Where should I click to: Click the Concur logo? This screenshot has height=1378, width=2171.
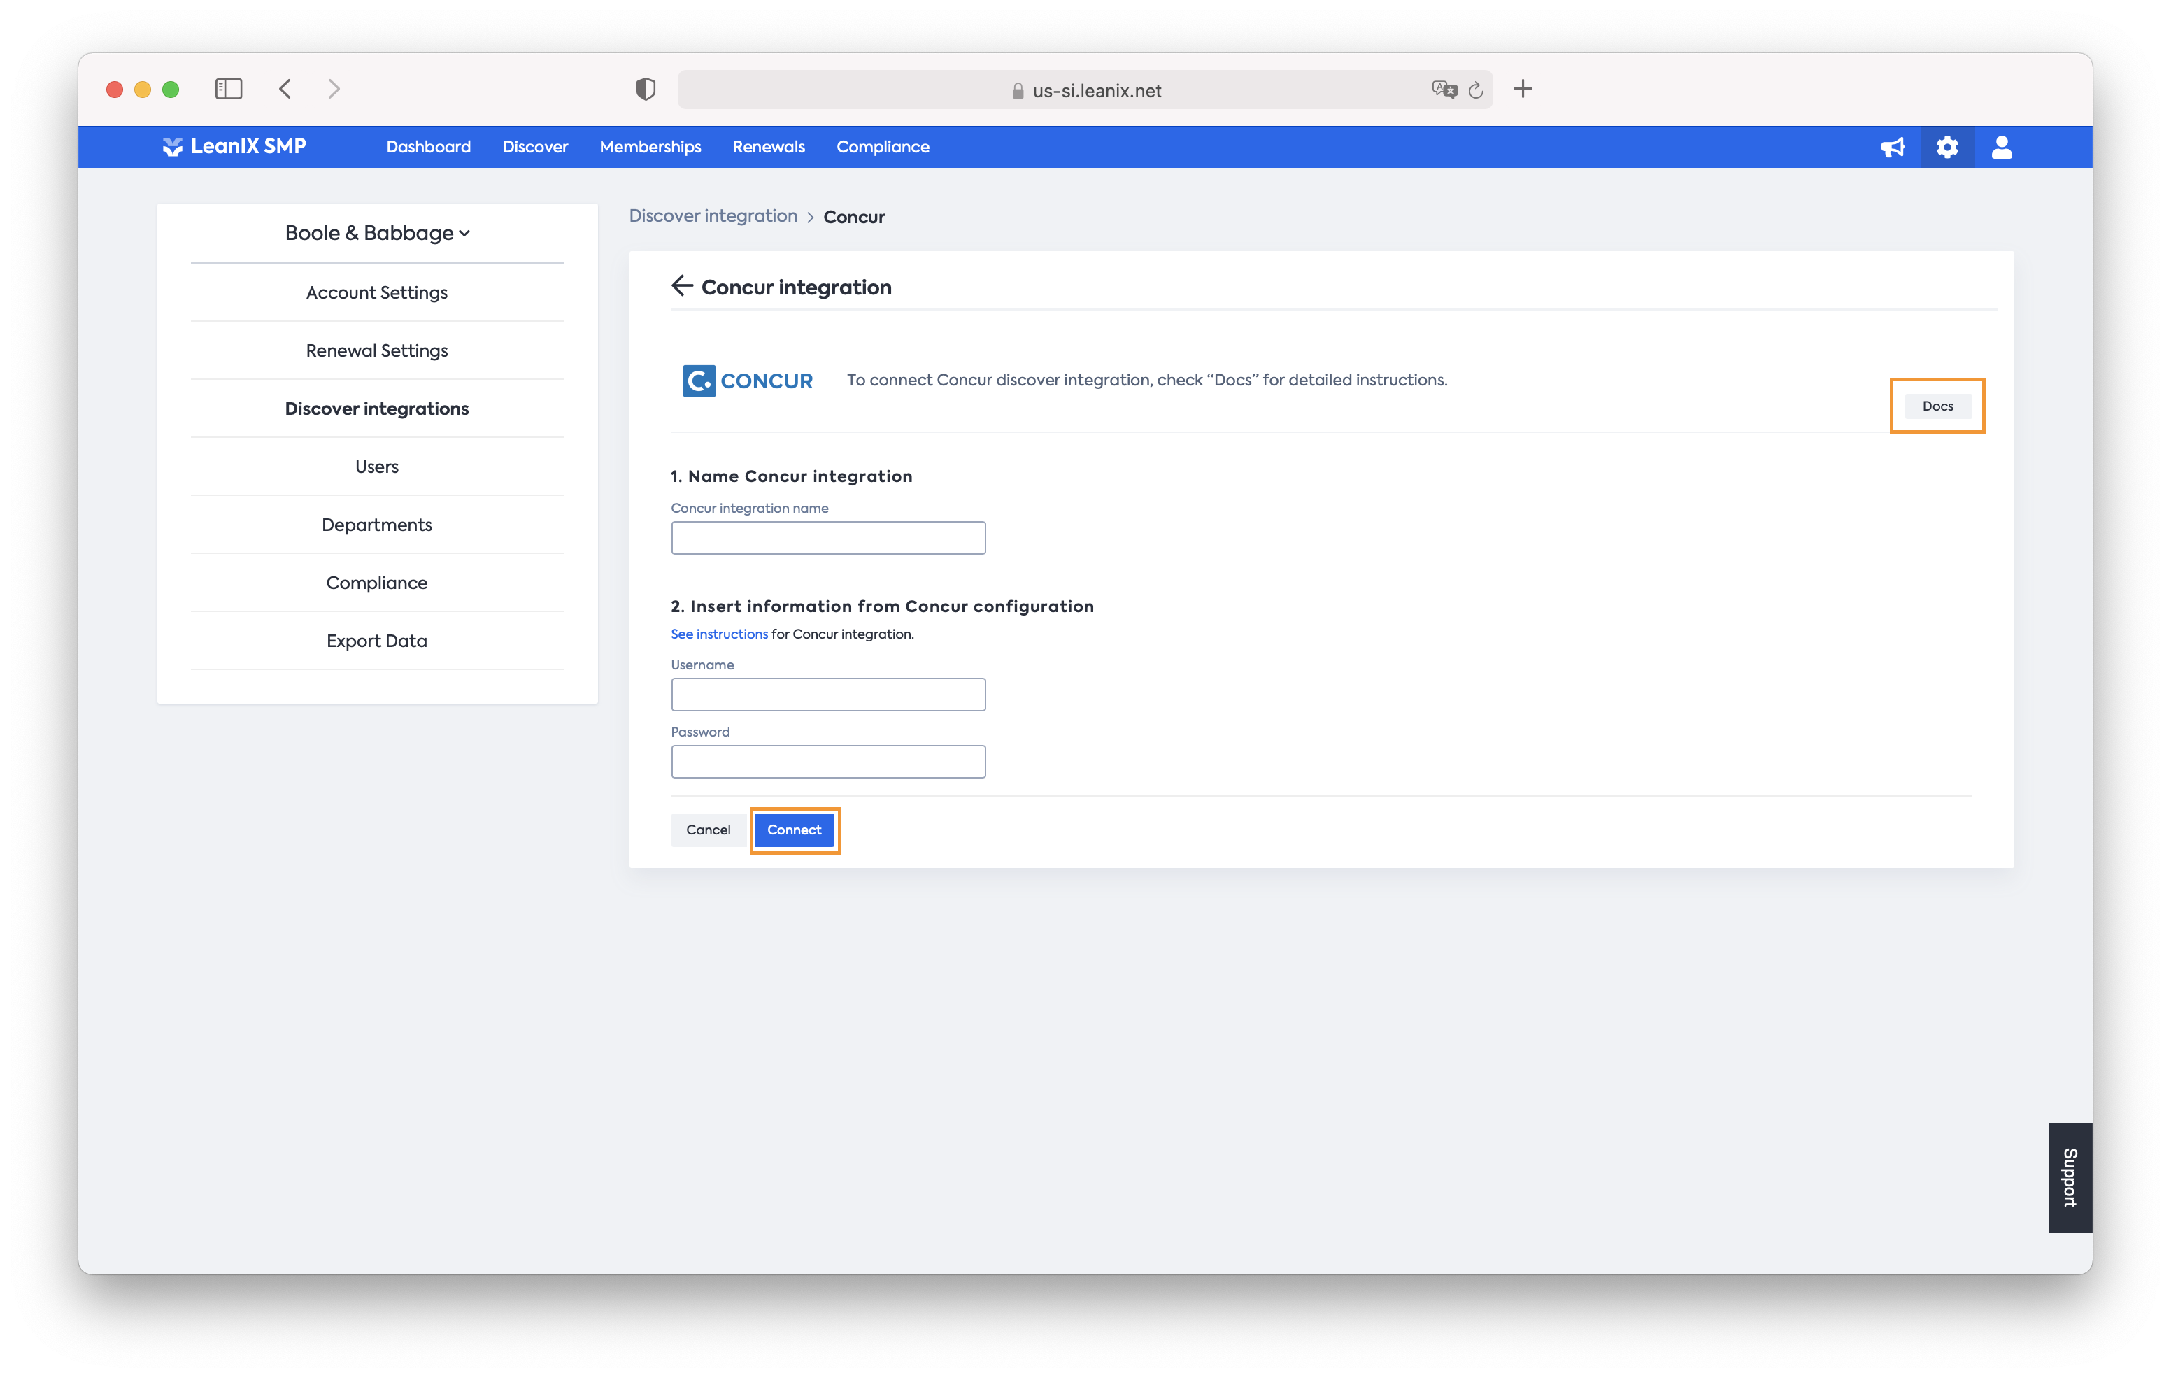coord(748,381)
